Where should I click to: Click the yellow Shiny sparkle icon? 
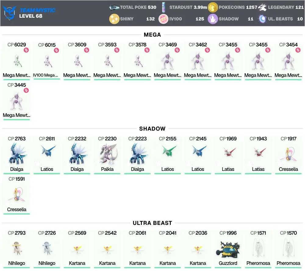(x=114, y=19)
